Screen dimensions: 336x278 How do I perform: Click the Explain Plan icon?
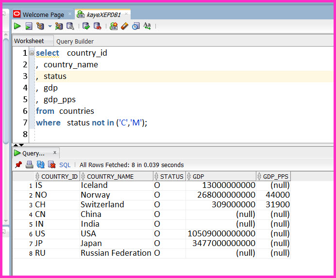[40, 26]
